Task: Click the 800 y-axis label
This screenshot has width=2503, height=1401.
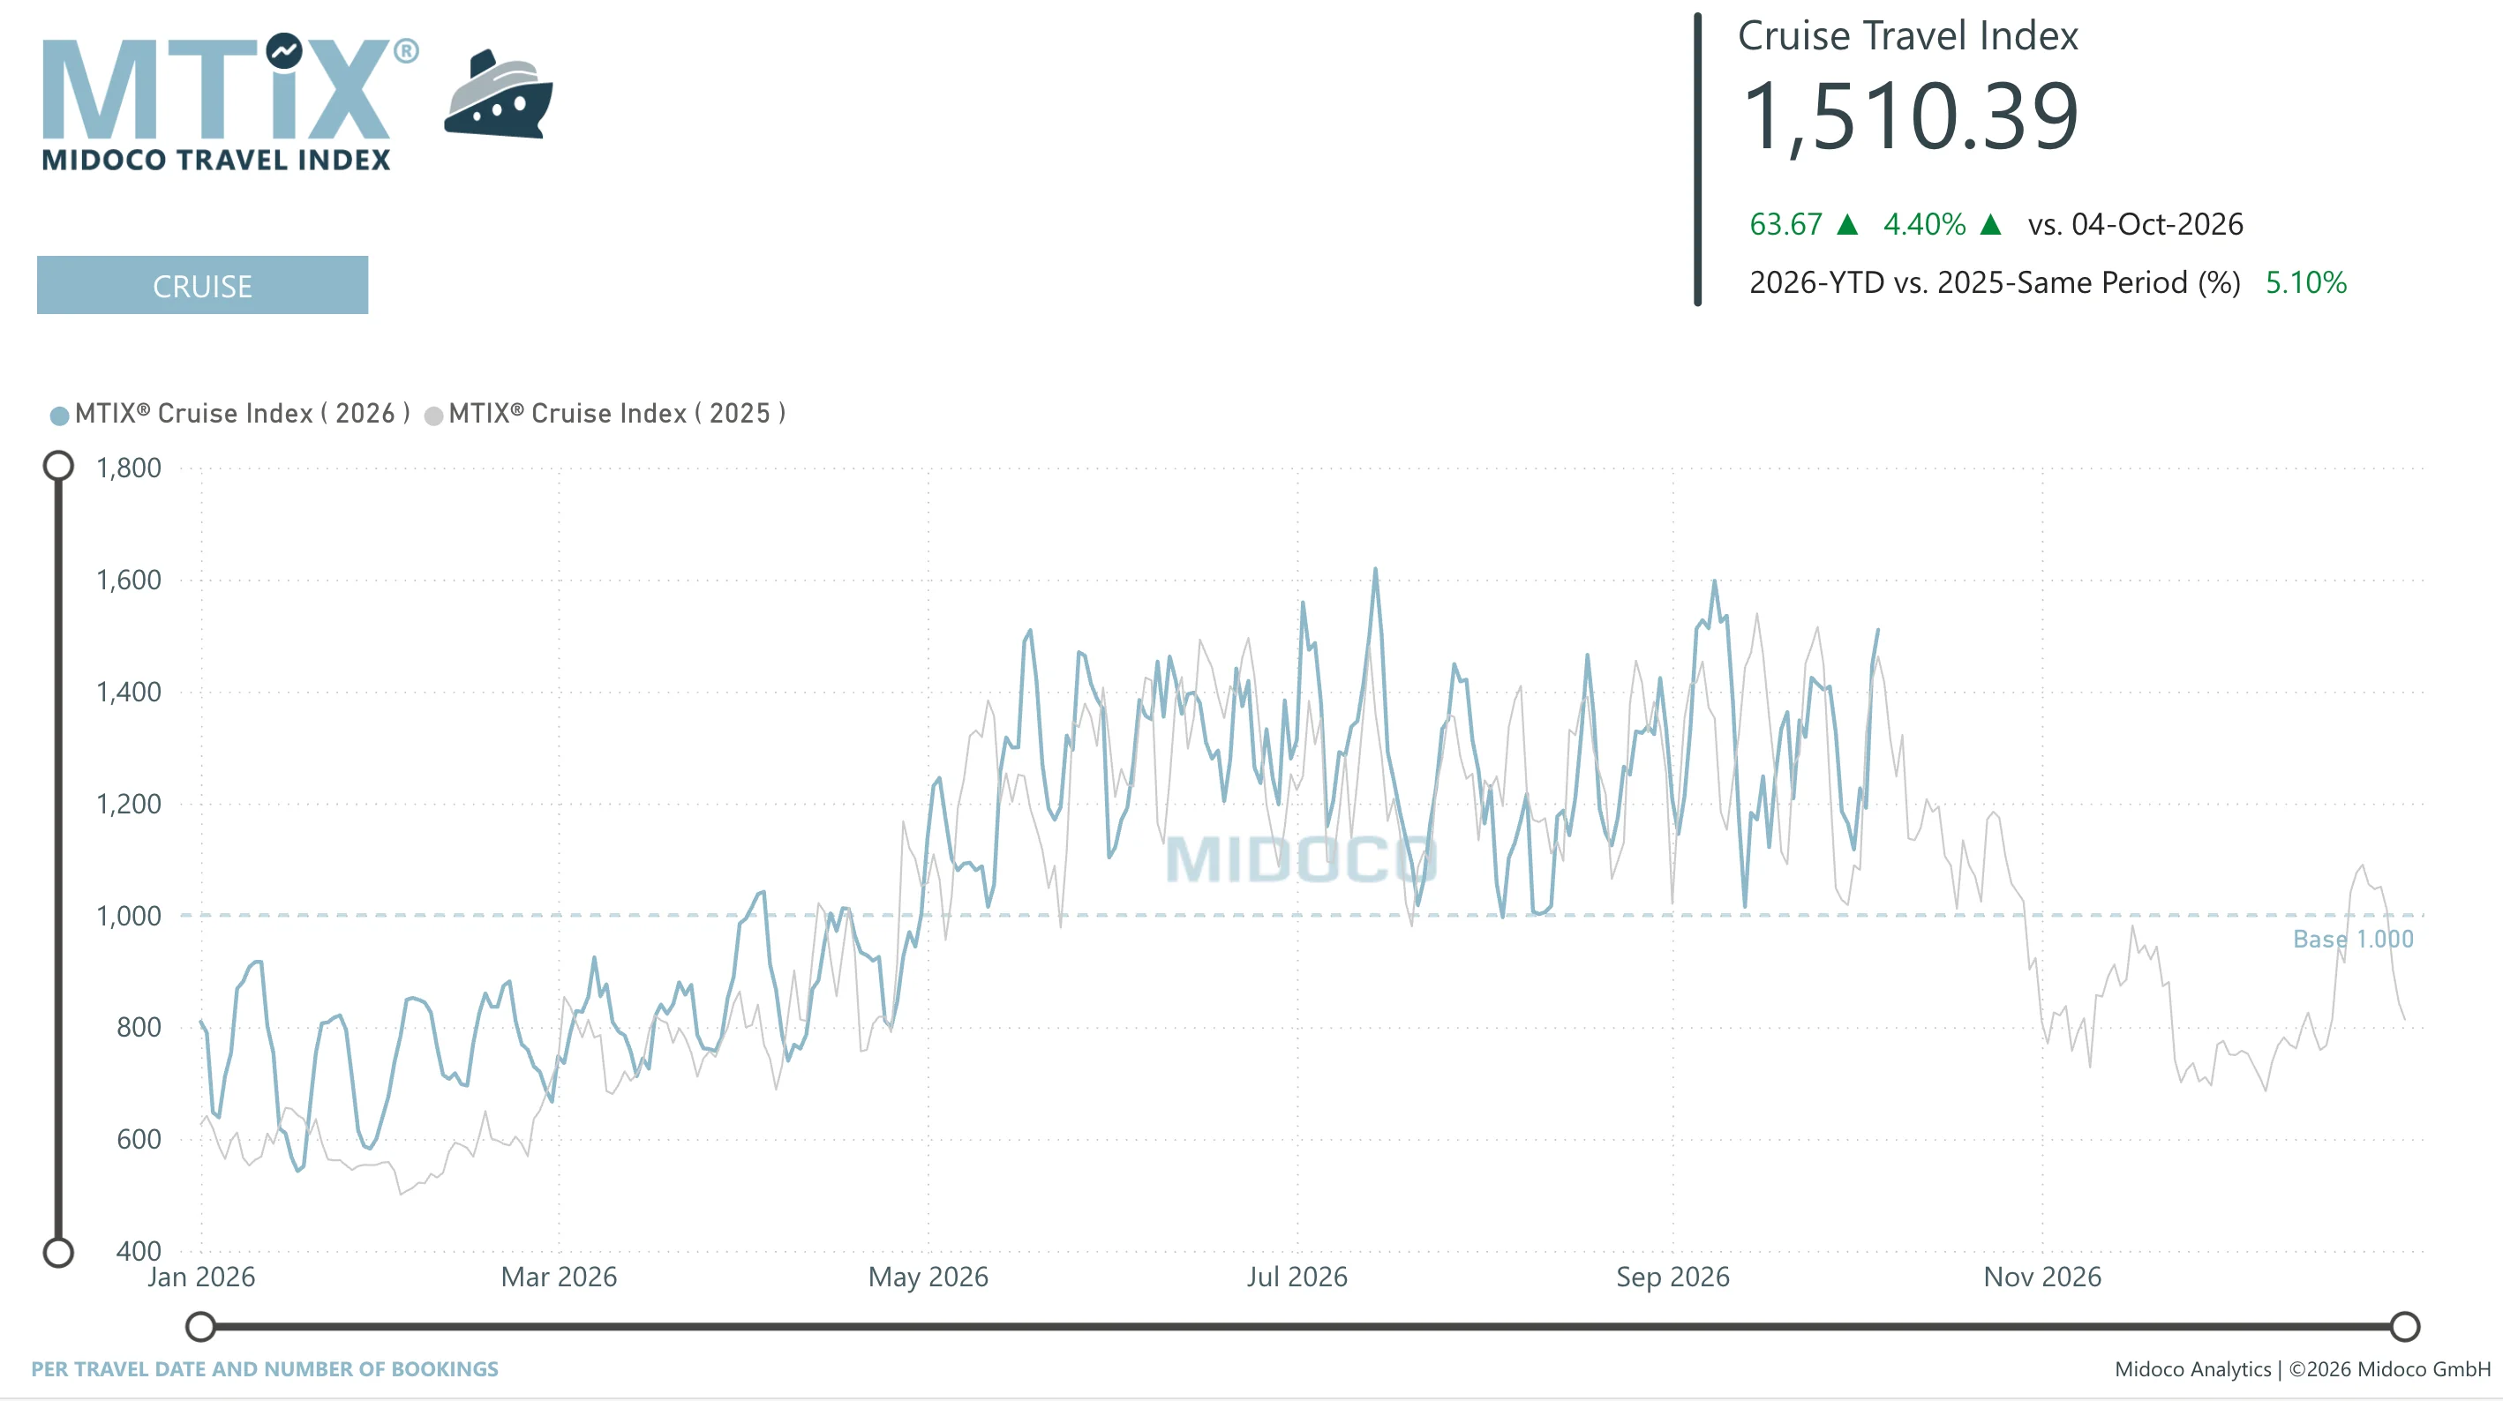Action: point(139,1028)
